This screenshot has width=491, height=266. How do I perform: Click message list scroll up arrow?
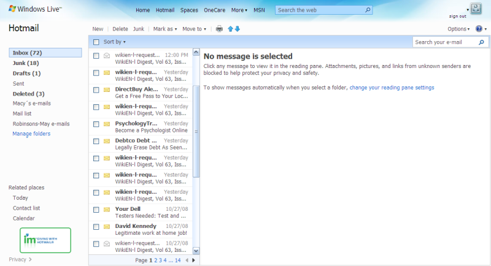[x=196, y=52]
